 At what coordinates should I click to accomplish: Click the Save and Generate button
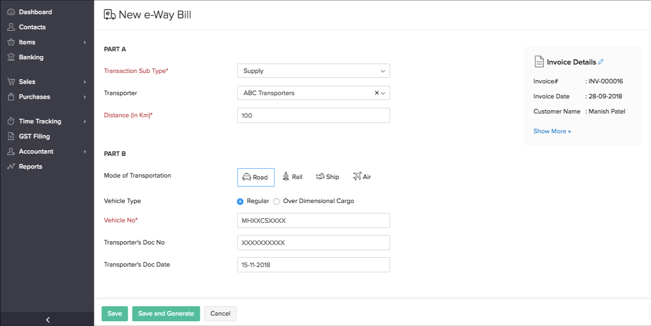pos(166,313)
